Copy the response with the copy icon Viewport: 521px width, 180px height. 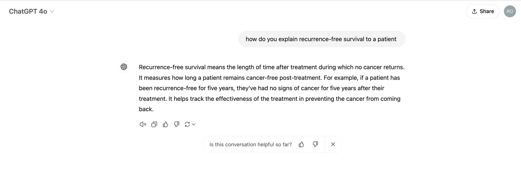[154, 124]
